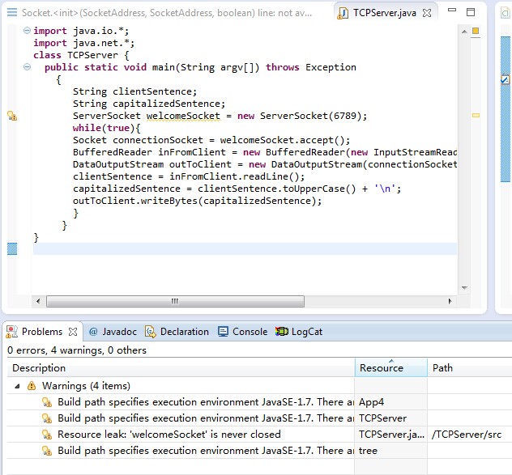Click the horizontal scrollbar left arrow
This screenshot has height=475, width=512.
(38, 301)
